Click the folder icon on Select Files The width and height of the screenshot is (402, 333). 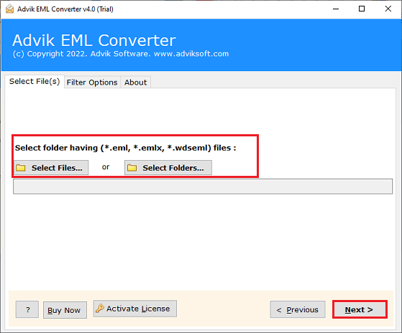[21, 168]
